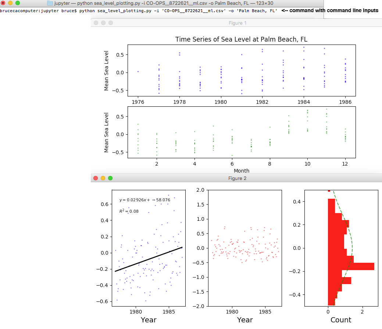Focus the Figure 1 window title bar

click(x=238, y=23)
